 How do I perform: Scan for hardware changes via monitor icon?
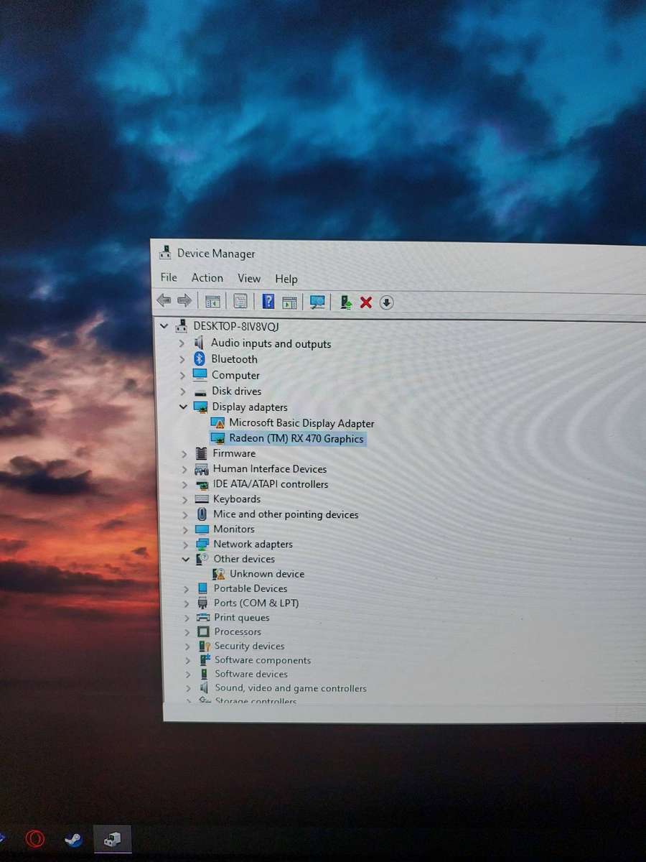click(317, 302)
